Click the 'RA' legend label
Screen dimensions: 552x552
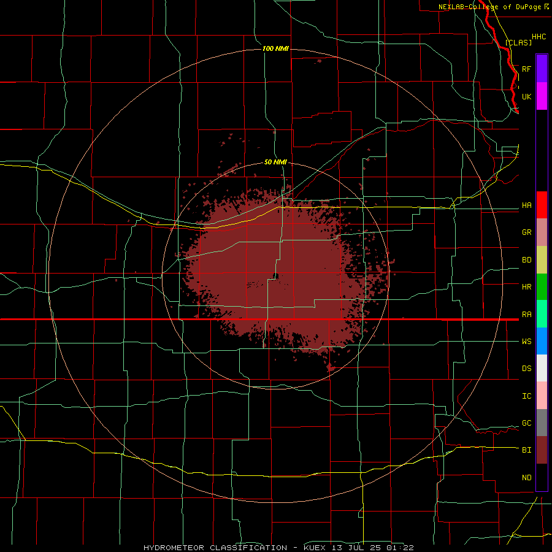pos(526,315)
